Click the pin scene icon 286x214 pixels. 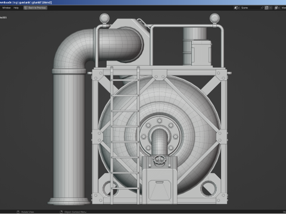point(262,8)
